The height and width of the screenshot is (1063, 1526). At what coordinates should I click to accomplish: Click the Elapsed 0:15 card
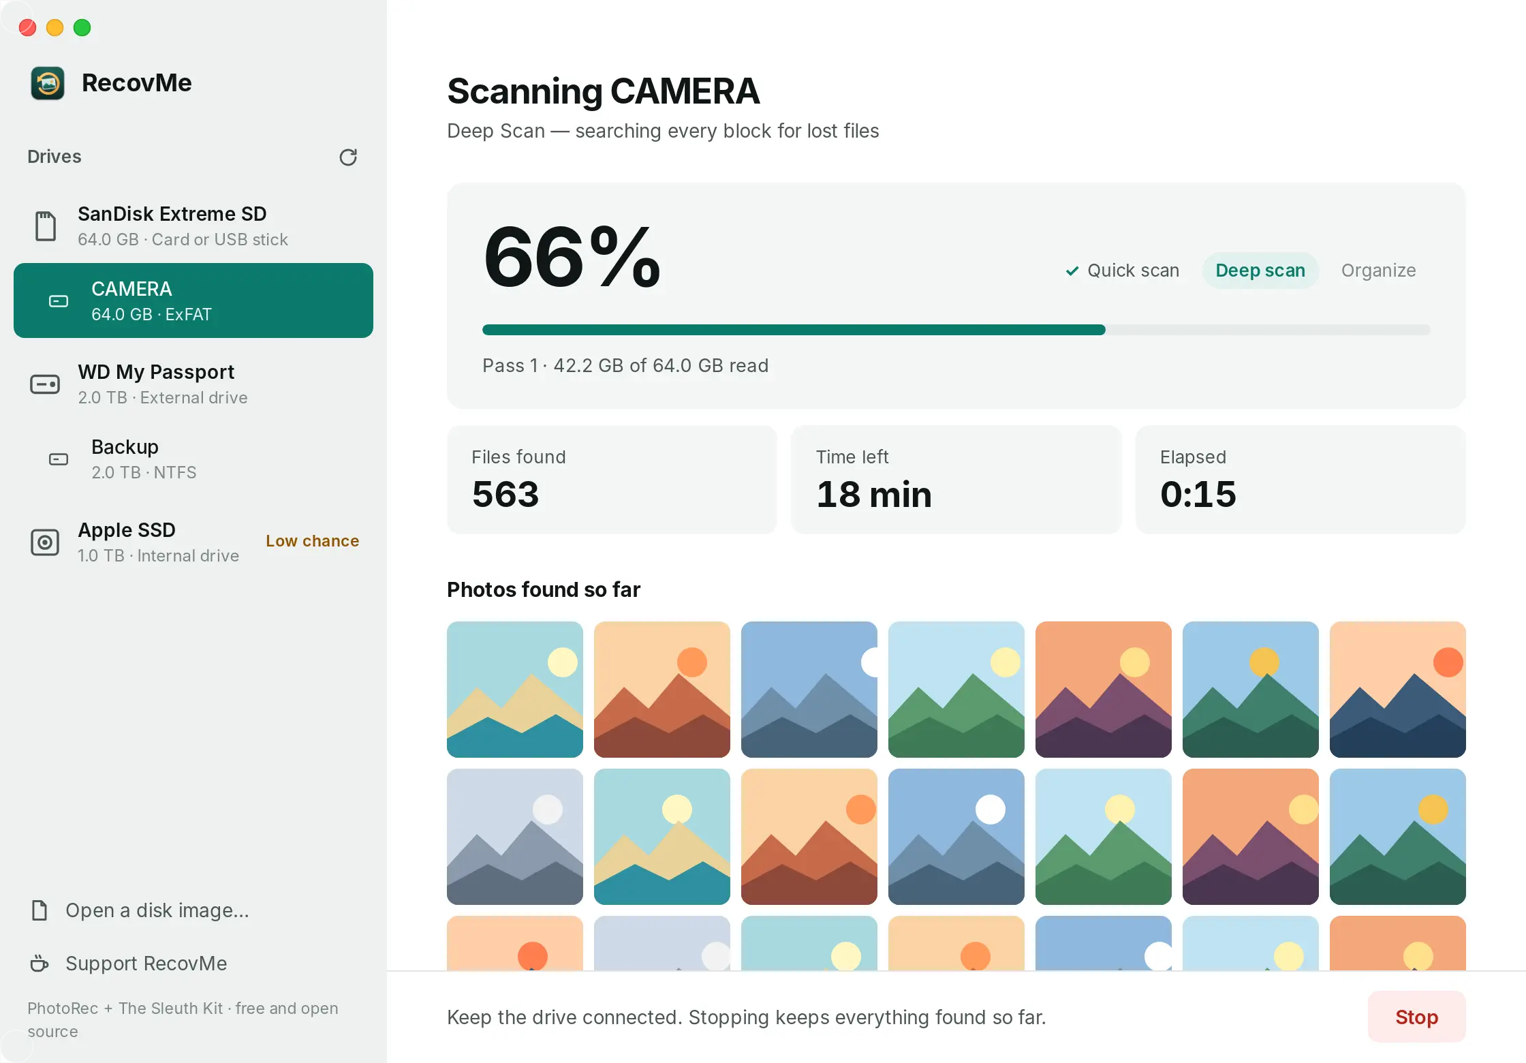(1301, 480)
